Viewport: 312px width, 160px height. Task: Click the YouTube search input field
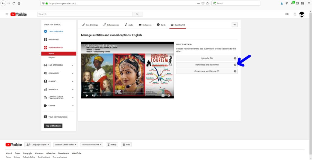pos(85,14)
